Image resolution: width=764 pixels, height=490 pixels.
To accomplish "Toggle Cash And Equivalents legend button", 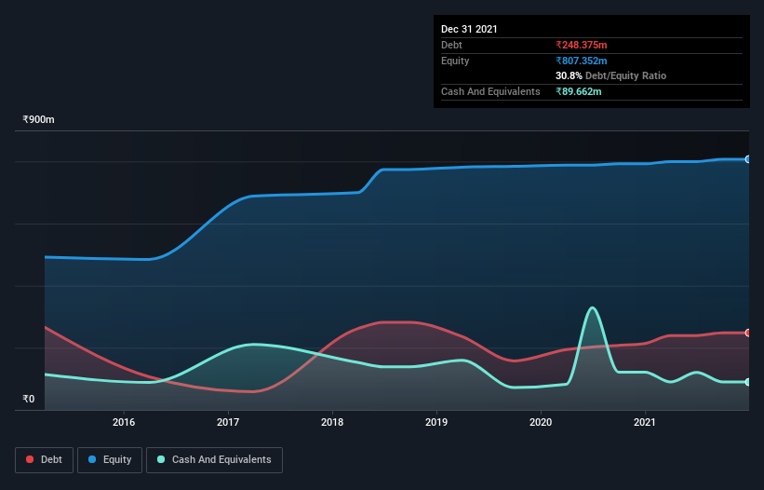I will click(x=214, y=460).
